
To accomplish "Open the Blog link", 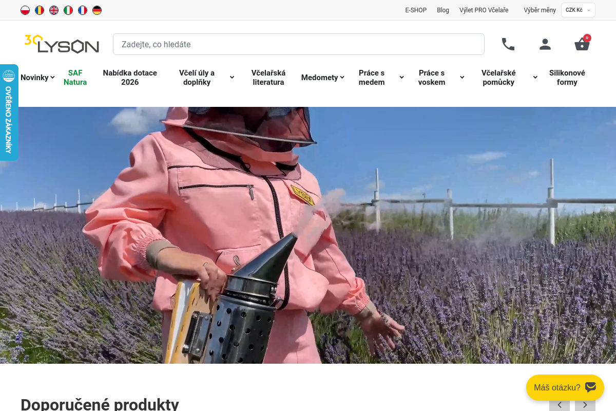I will [x=443, y=10].
